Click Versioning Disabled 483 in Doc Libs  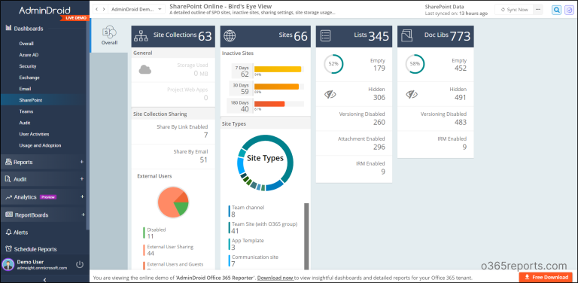pos(461,123)
